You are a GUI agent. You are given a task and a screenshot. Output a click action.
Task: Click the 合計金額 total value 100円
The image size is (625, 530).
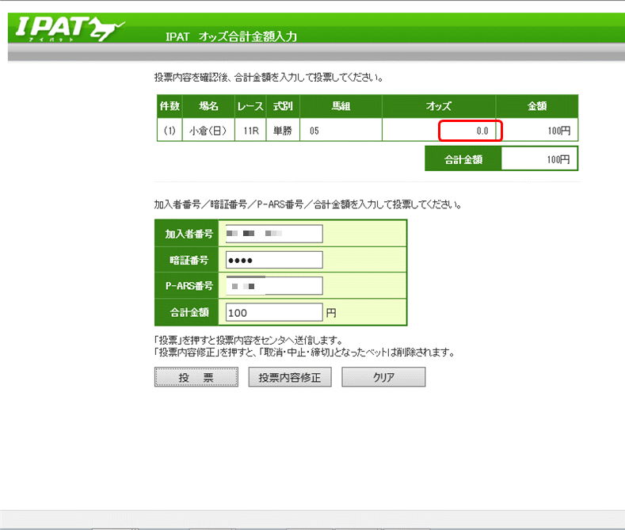539,158
